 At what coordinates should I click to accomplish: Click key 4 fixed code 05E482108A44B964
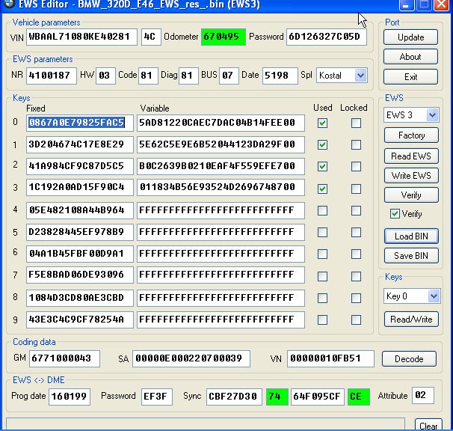pos(80,210)
